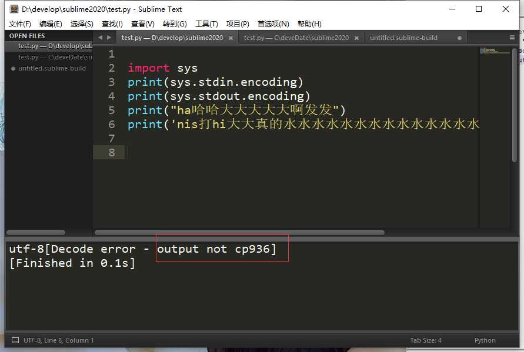Image resolution: width=524 pixels, height=352 pixels.
Task: Click the OPEN FILES sidebar header
Action: [x=27, y=36]
